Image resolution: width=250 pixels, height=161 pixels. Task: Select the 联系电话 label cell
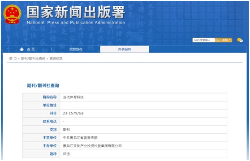[x=41, y=122]
